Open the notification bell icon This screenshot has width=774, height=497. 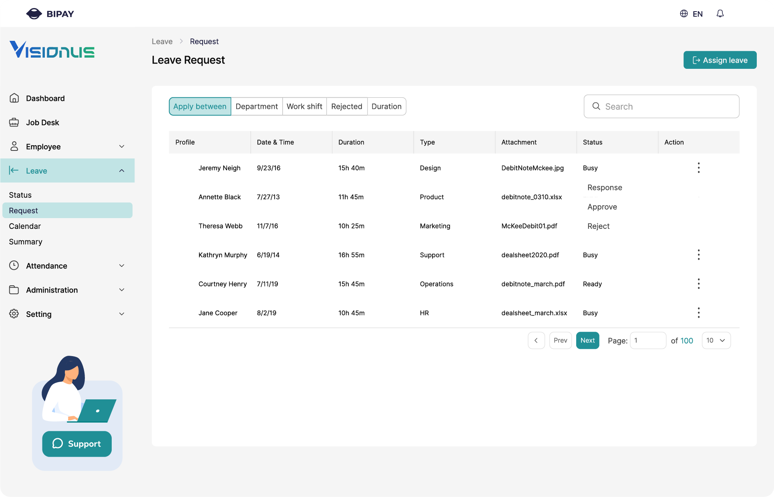pyautogui.click(x=720, y=13)
